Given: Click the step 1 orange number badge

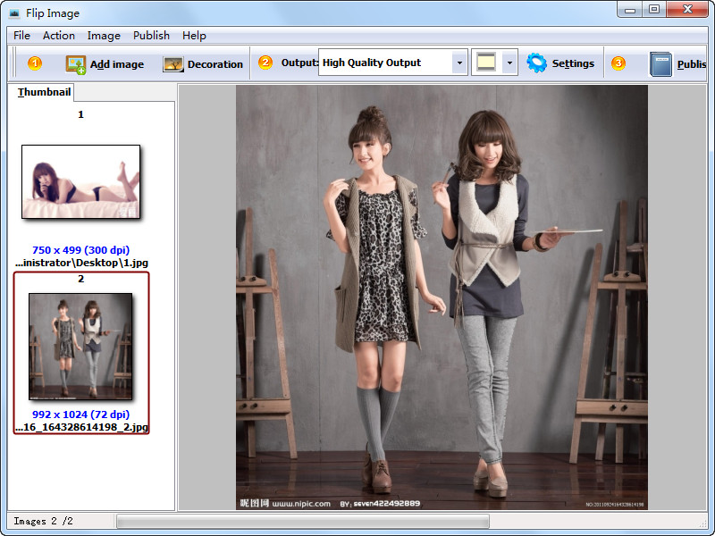Looking at the screenshot, I should [x=35, y=63].
